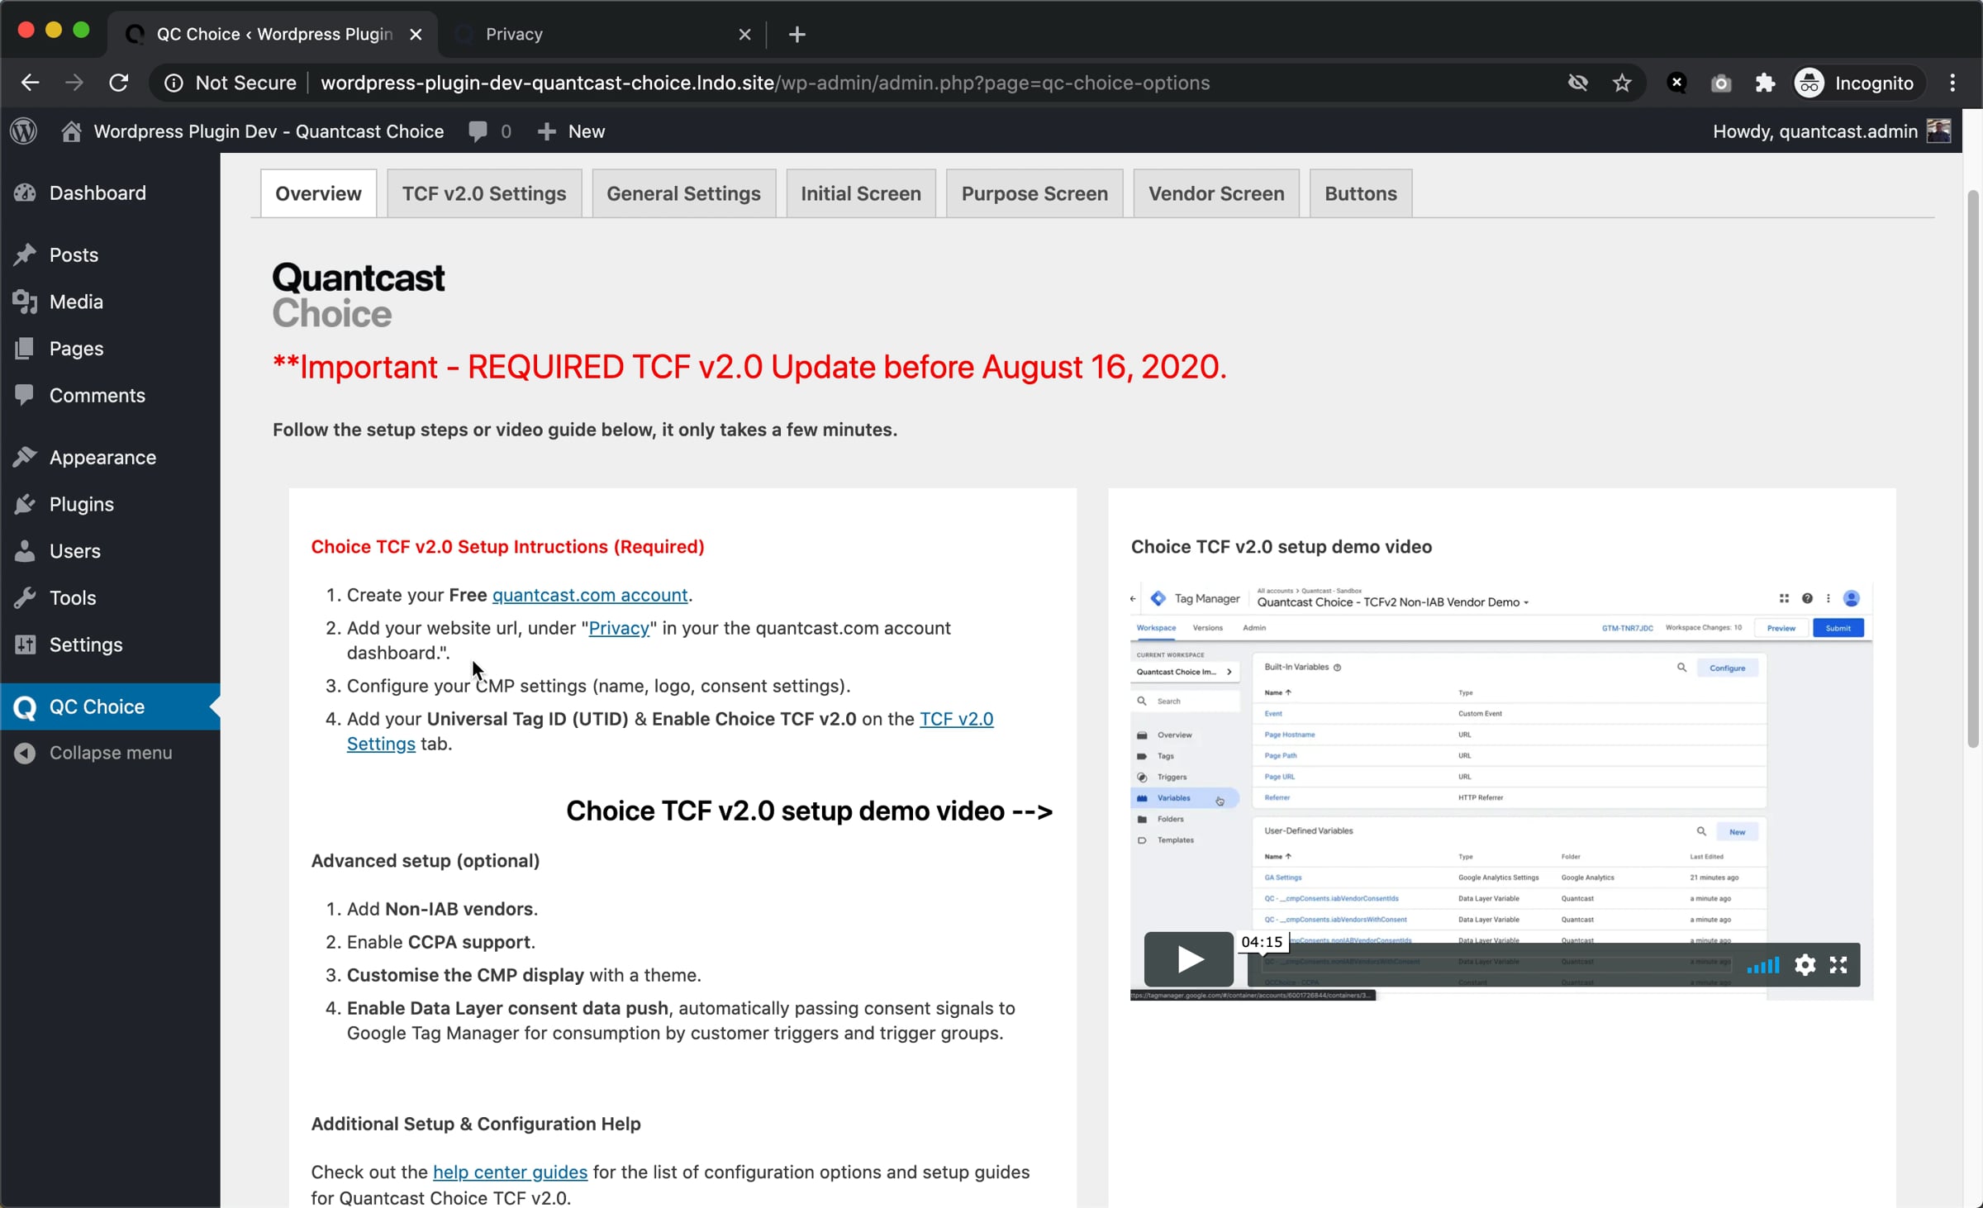Viewport: 1983px width, 1208px height.
Task: Collapse the WordPress sidebar menu
Action: 111,753
